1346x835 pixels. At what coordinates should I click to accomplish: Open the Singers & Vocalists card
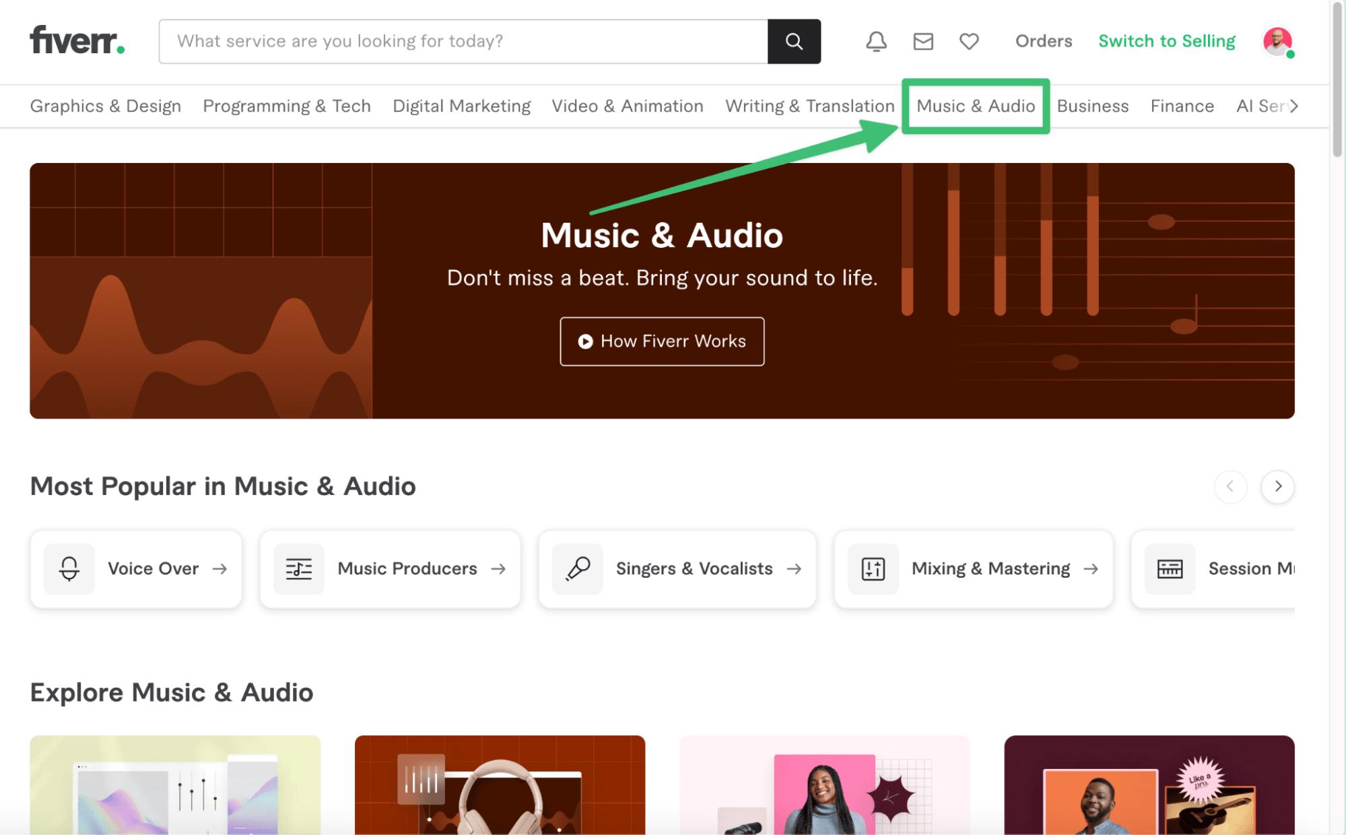click(x=677, y=569)
